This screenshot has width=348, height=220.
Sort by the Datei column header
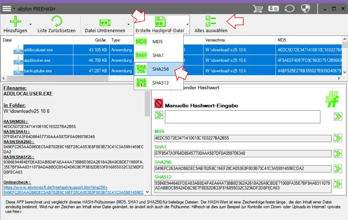(x=37, y=40)
